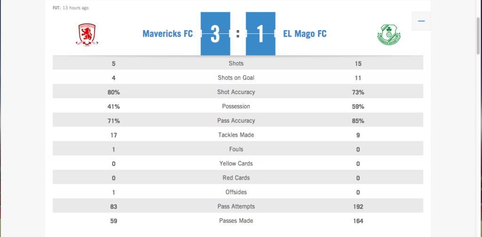Click the Mavericks FC red crest

[88, 35]
